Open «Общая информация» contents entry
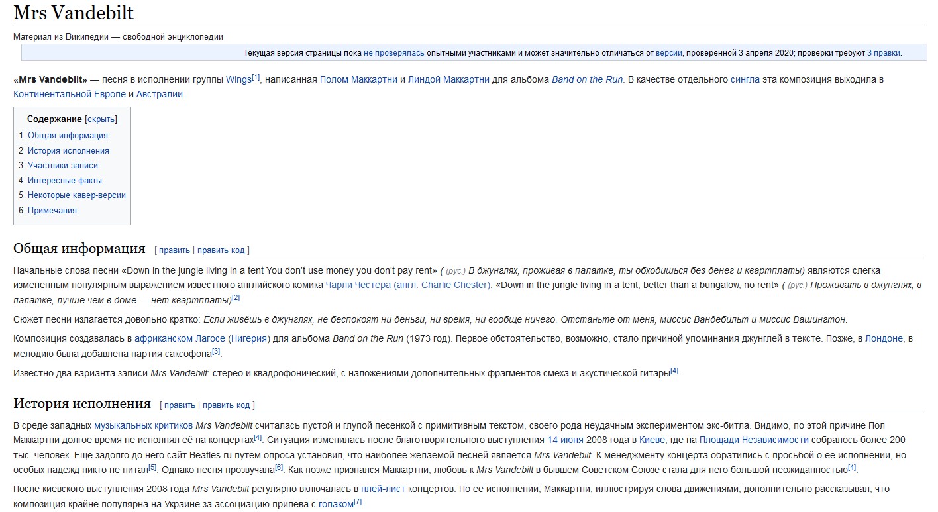The width and height of the screenshot is (938, 512). 68,135
